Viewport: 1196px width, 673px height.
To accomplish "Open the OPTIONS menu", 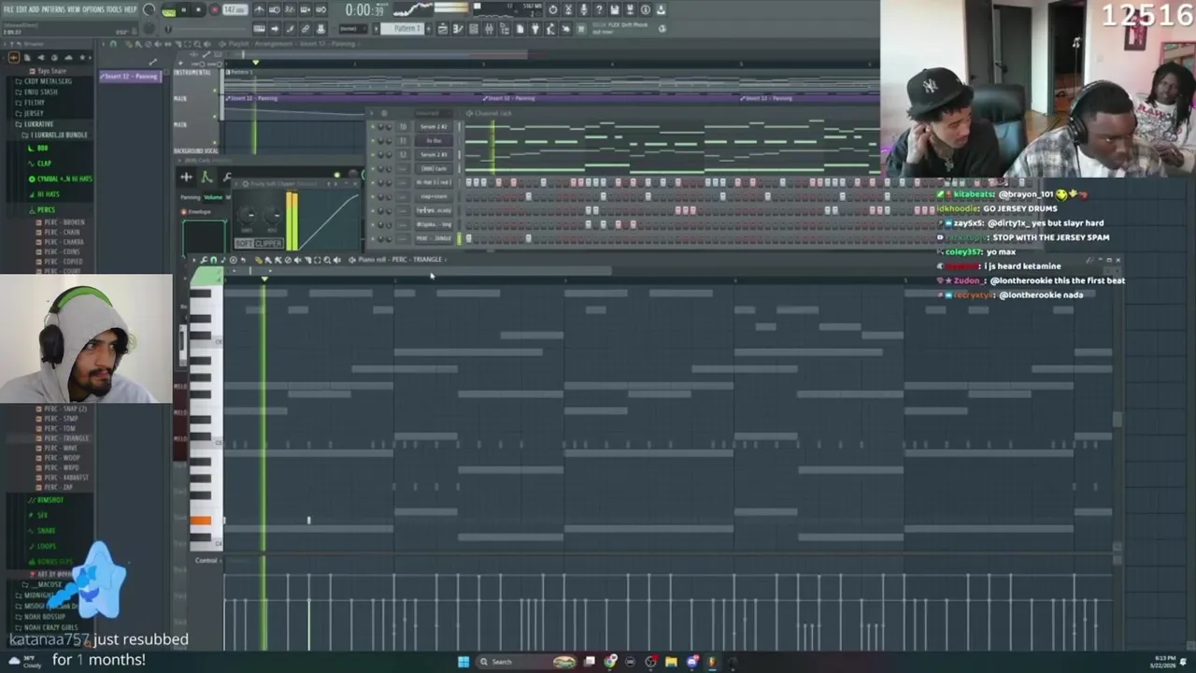I will [x=93, y=9].
